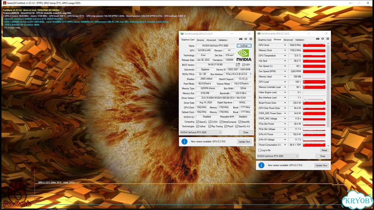Click Update Now in GPU-Z card info window

click(244, 142)
